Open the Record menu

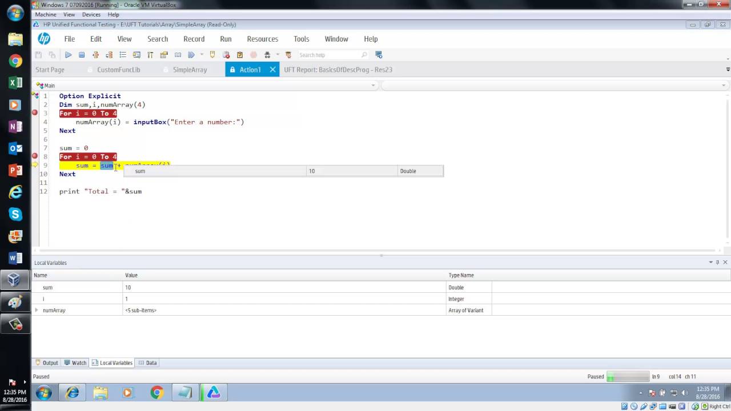194,39
